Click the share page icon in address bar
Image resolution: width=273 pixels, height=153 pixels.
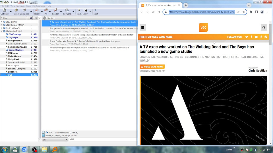pos(238,12)
